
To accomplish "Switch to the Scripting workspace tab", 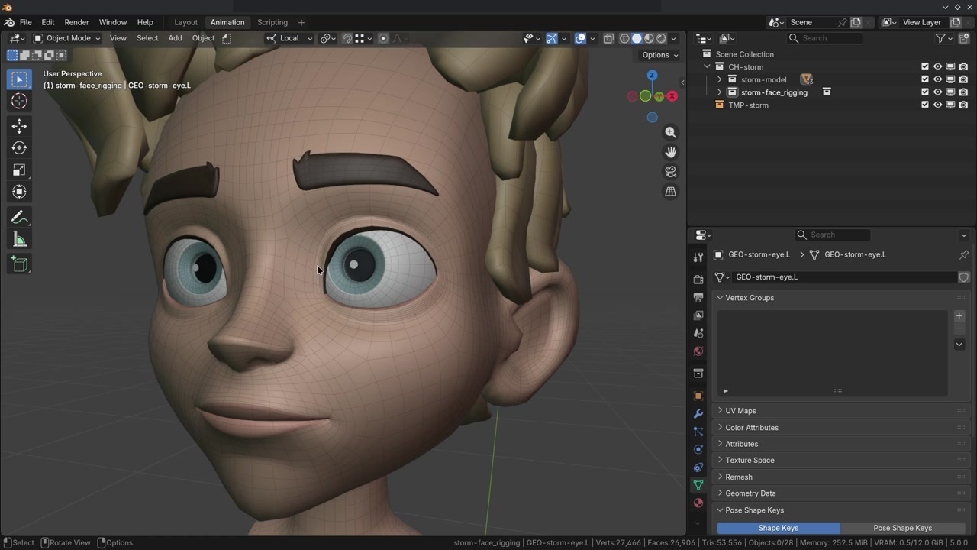I will [272, 22].
